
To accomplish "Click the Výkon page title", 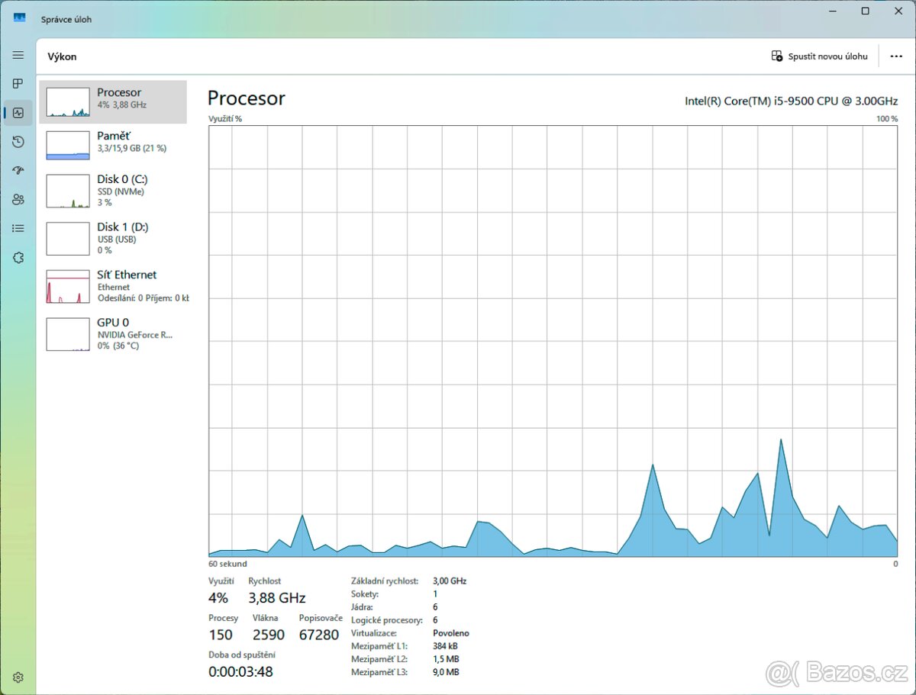I will (62, 56).
